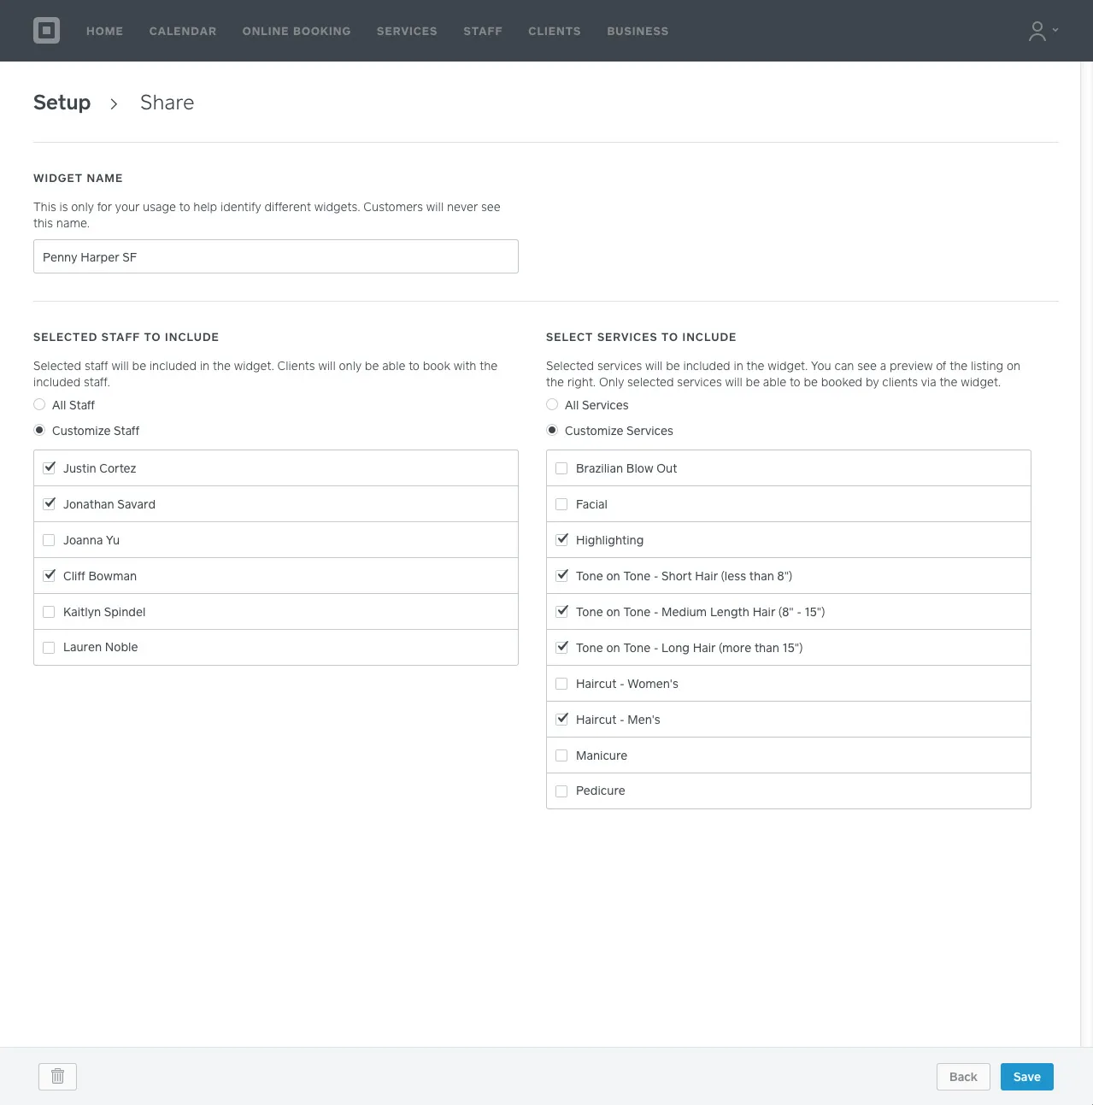
Task: Select the All Services radio button
Action: point(552,405)
